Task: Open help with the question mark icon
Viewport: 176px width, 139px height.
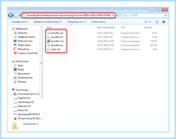Action: tap(164, 22)
